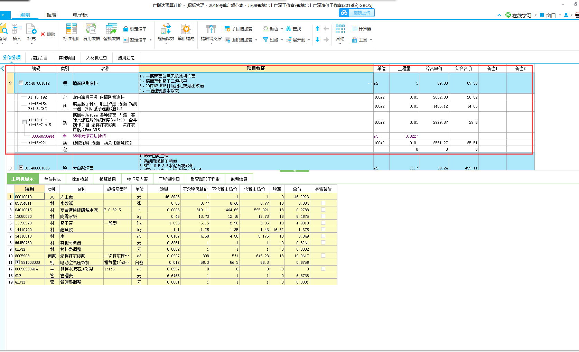Screen dimensions: 579x352
Task: Open the 过滤 filter dropdown
Action: click(282, 40)
